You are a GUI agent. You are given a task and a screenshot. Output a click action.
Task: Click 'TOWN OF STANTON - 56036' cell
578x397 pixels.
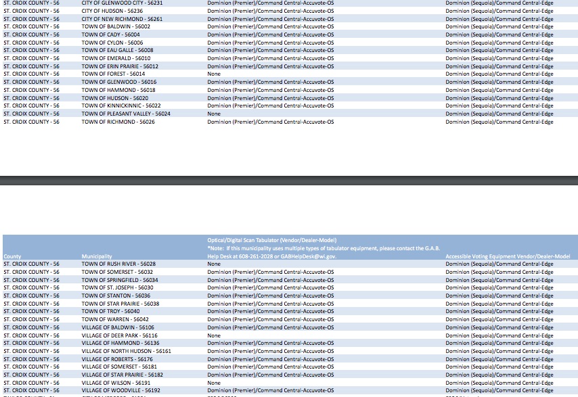click(116, 296)
